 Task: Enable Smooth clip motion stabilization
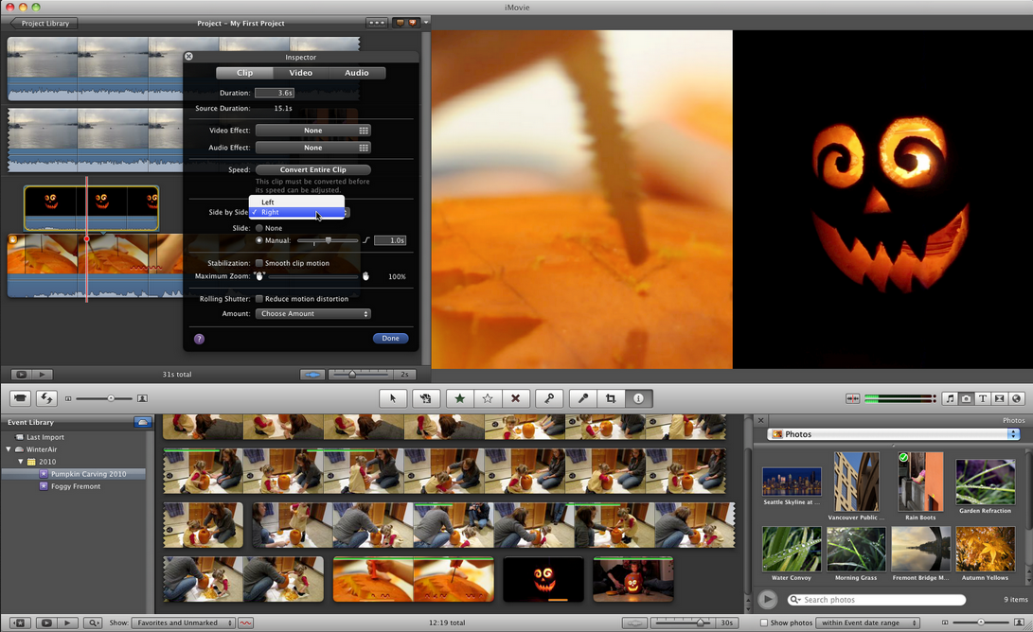(x=259, y=263)
